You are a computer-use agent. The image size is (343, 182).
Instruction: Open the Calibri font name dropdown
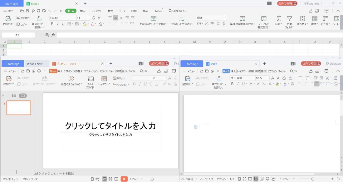[75, 18]
